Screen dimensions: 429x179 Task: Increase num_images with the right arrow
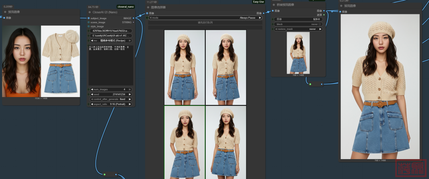tap(130, 89)
